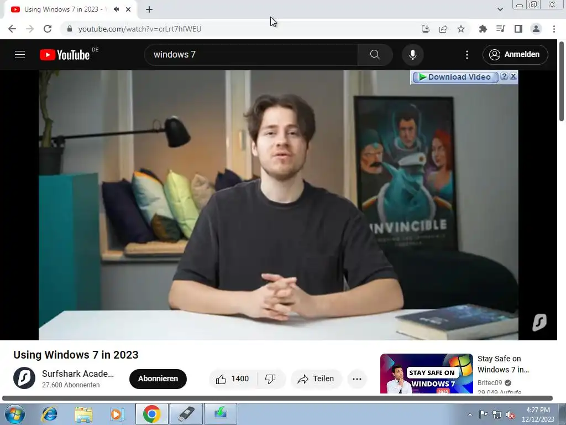The width and height of the screenshot is (566, 425).
Task: Bookmark this tab with the star icon
Action: [x=461, y=29]
